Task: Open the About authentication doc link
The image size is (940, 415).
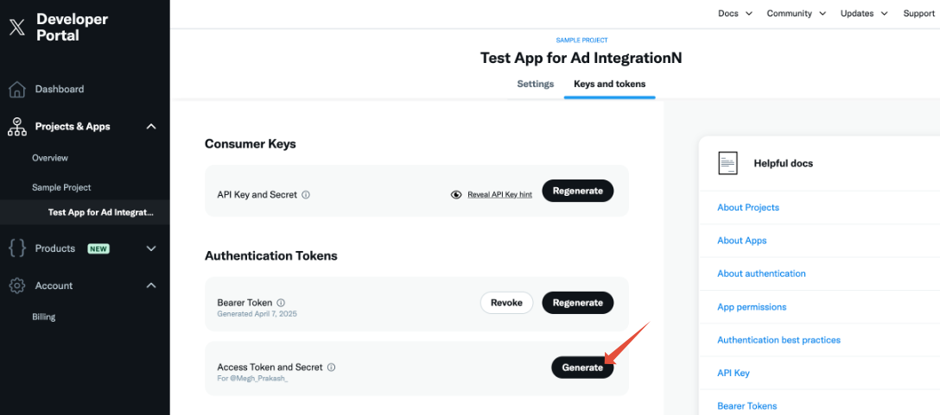Action: coord(761,274)
